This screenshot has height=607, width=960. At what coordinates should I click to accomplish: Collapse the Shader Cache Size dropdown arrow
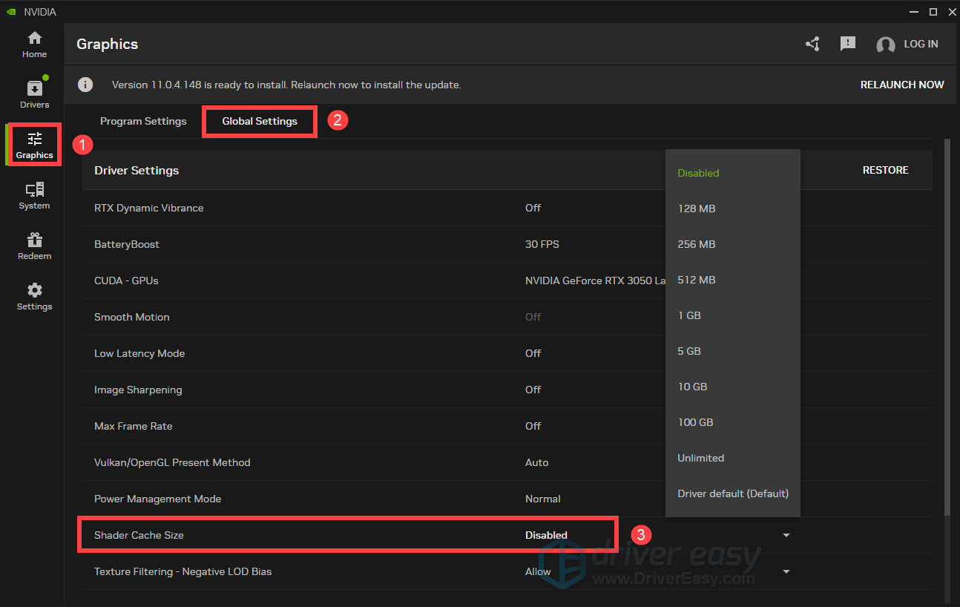tap(786, 535)
